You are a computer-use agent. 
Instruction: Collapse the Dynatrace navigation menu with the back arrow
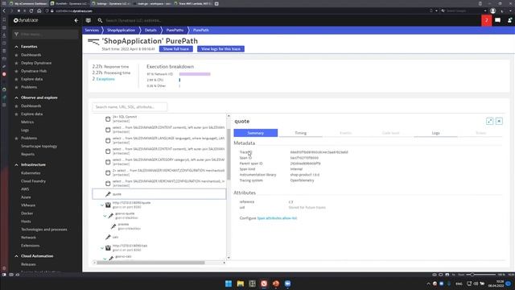tap(76, 20)
